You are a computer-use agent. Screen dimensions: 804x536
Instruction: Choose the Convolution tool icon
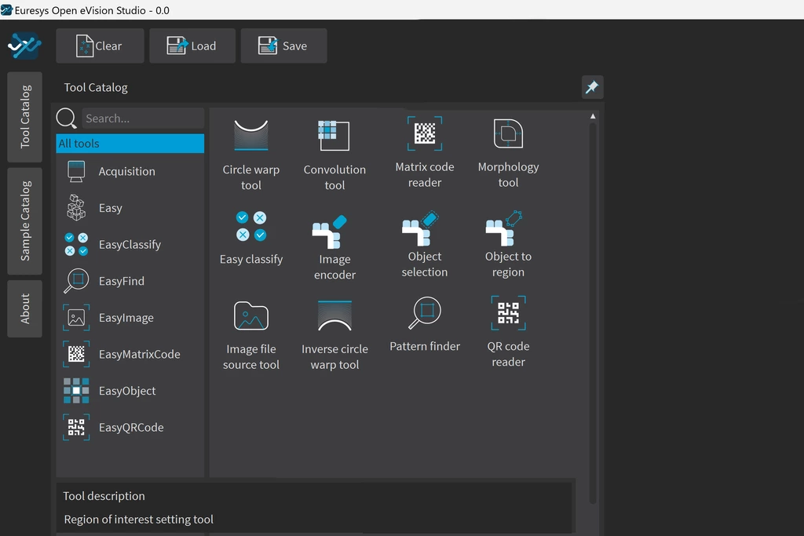pyautogui.click(x=334, y=136)
